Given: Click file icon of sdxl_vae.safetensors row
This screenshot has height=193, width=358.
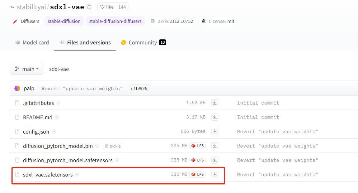Looking at the screenshot, I should [17, 174].
